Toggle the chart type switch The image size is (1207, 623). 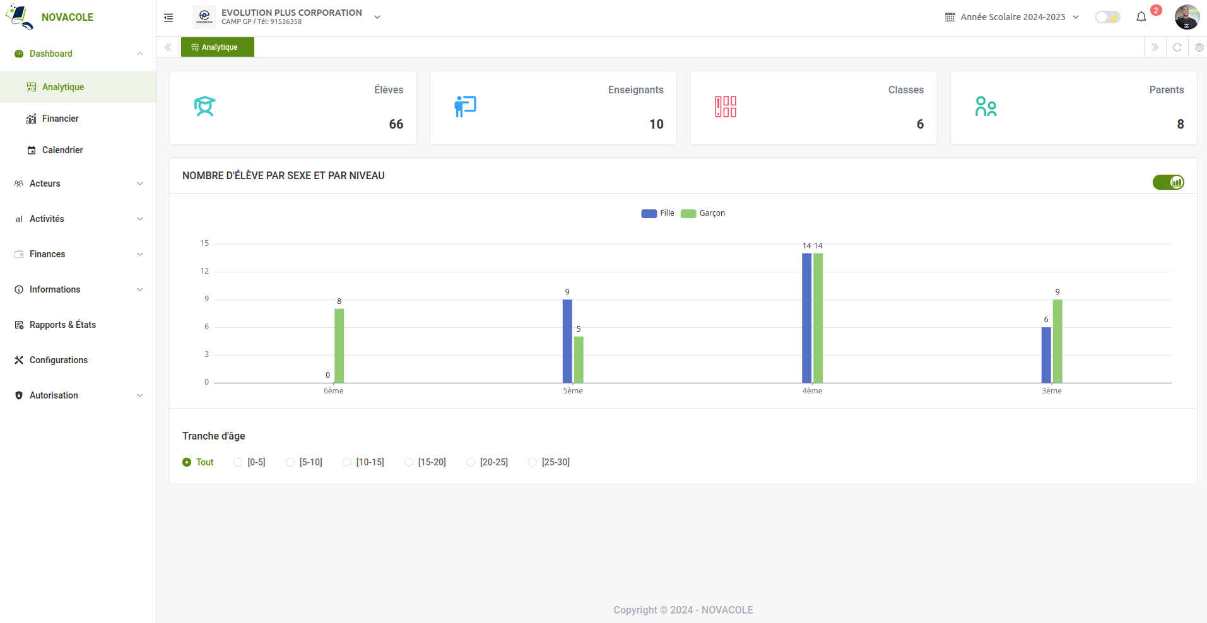pos(1168,182)
